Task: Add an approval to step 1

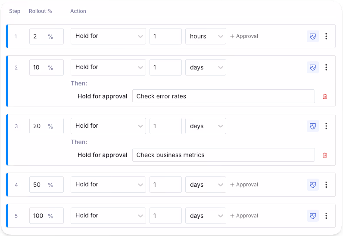Action: click(x=244, y=36)
